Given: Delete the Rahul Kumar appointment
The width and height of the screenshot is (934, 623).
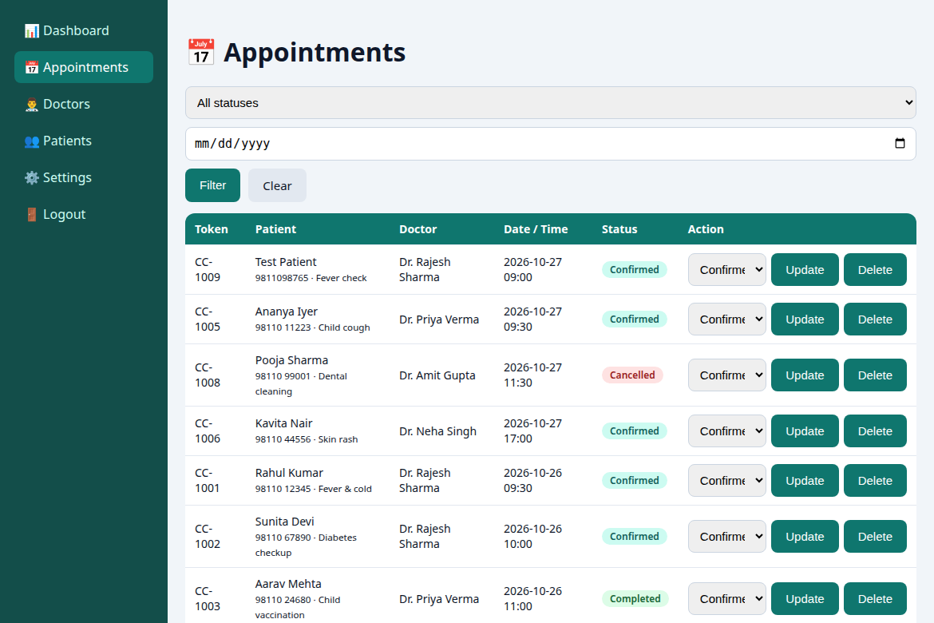Looking at the screenshot, I should coord(875,481).
